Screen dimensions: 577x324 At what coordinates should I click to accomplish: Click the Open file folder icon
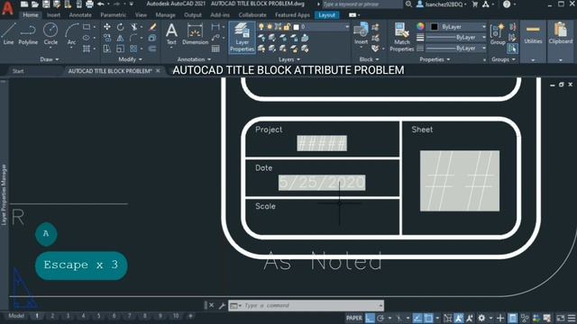tap(35, 4)
